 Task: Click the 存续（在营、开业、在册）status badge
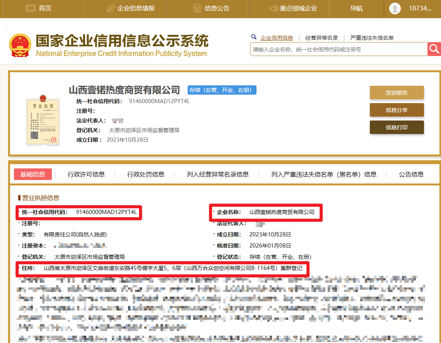click(222, 90)
